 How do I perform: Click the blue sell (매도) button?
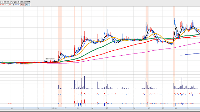[x=28, y=5]
